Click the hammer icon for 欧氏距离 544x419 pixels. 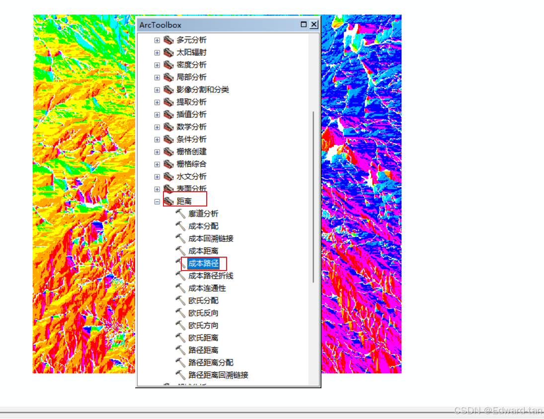click(180, 338)
